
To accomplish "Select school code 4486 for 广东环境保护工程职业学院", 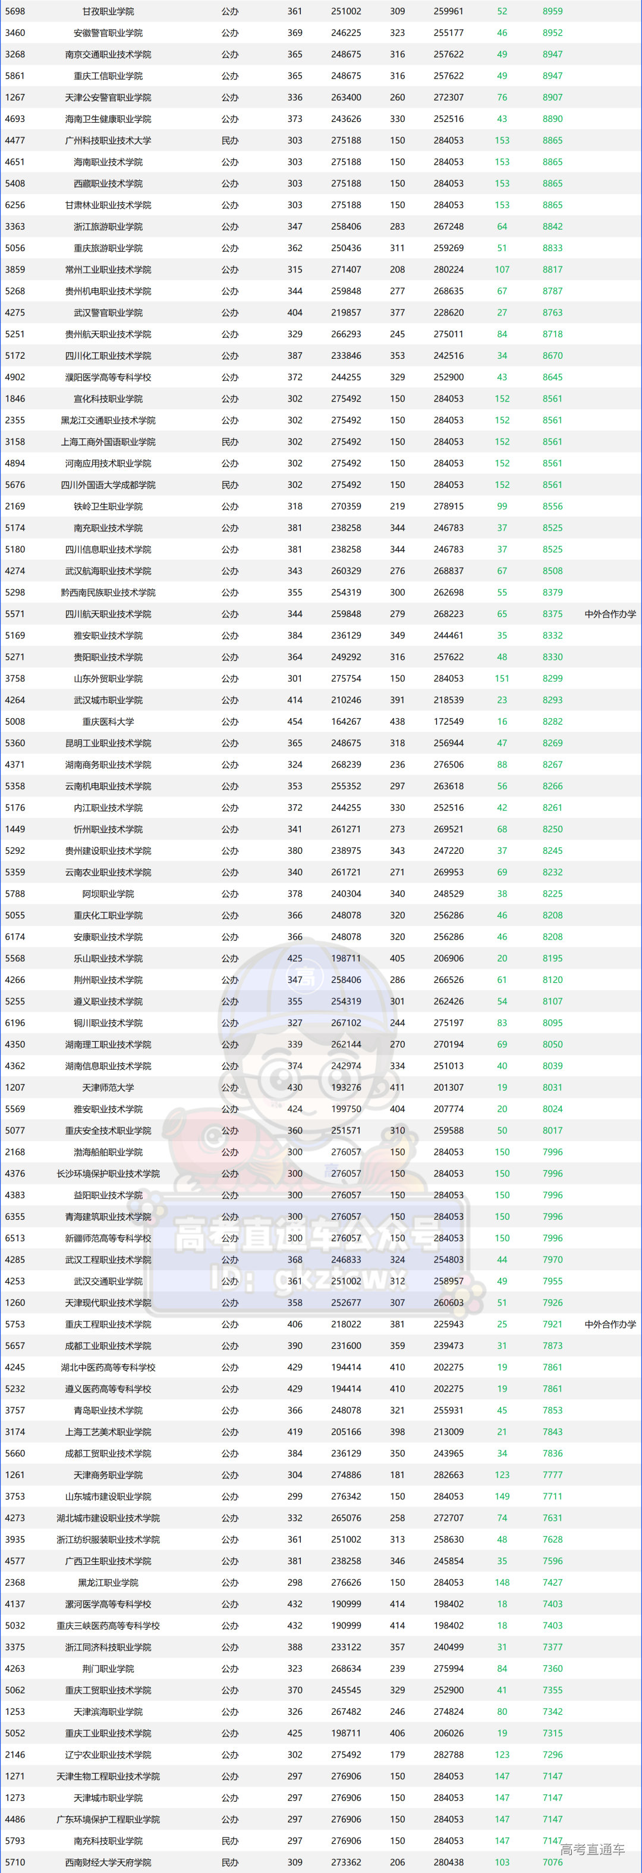I will coord(14,1819).
